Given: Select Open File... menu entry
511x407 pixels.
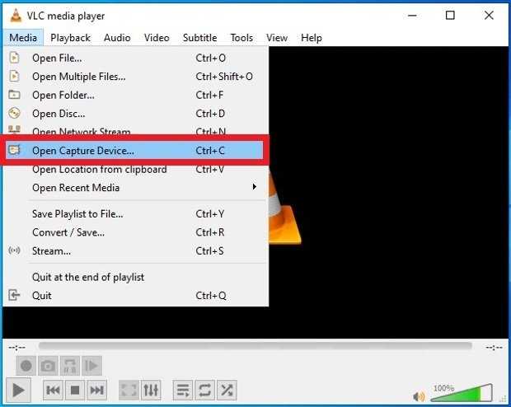Looking at the screenshot, I should [x=135, y=58].
